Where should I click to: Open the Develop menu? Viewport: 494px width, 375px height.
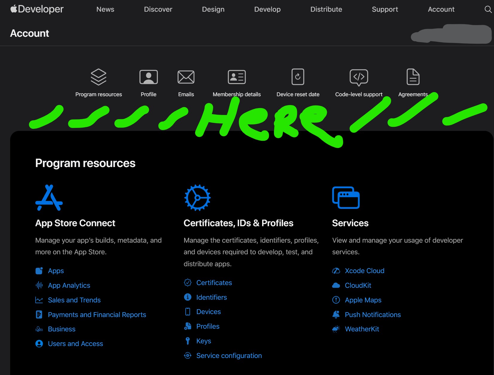(267, 9)
